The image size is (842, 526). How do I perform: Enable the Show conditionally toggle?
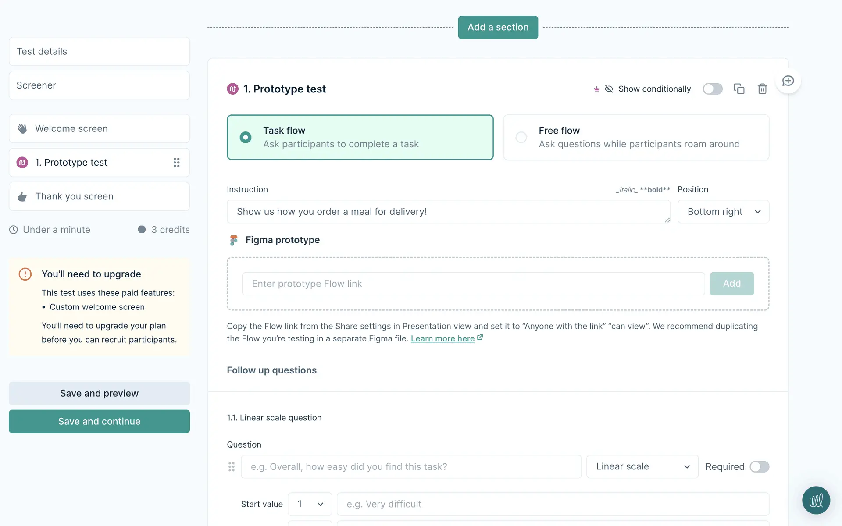(712, 89)
